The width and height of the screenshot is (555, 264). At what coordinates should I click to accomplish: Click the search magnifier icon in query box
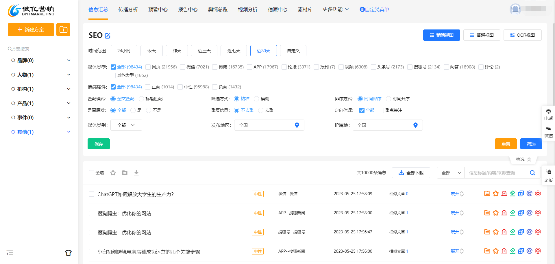532,173
